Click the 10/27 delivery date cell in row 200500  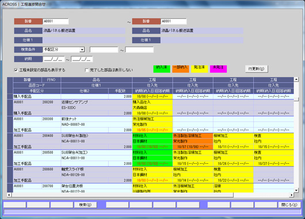[273, 164]
